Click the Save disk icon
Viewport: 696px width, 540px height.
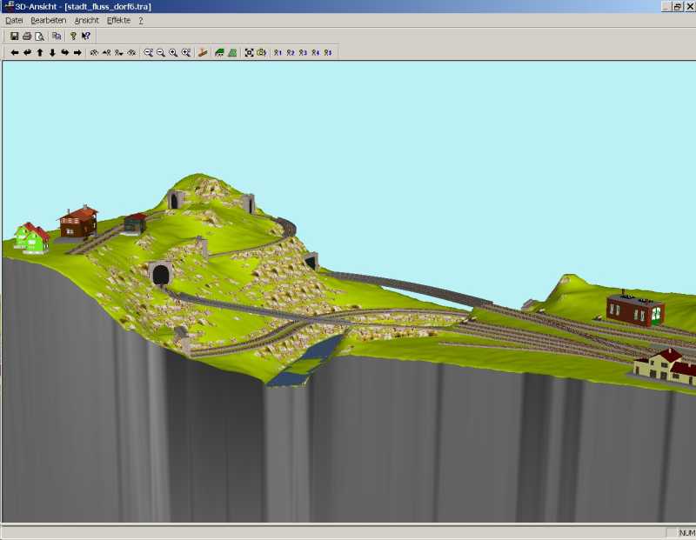pyautogui.click(x=15, y=36)
